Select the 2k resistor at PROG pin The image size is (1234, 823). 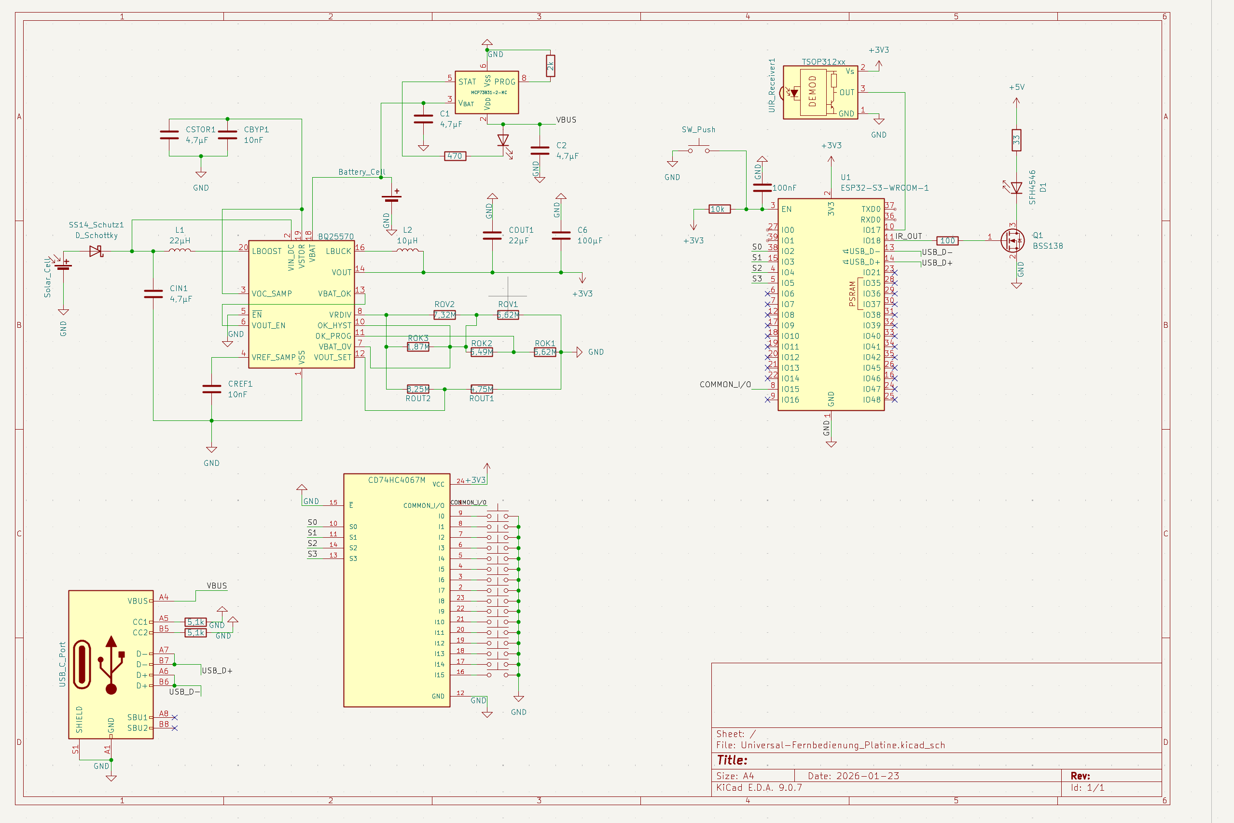pos(550,66)
